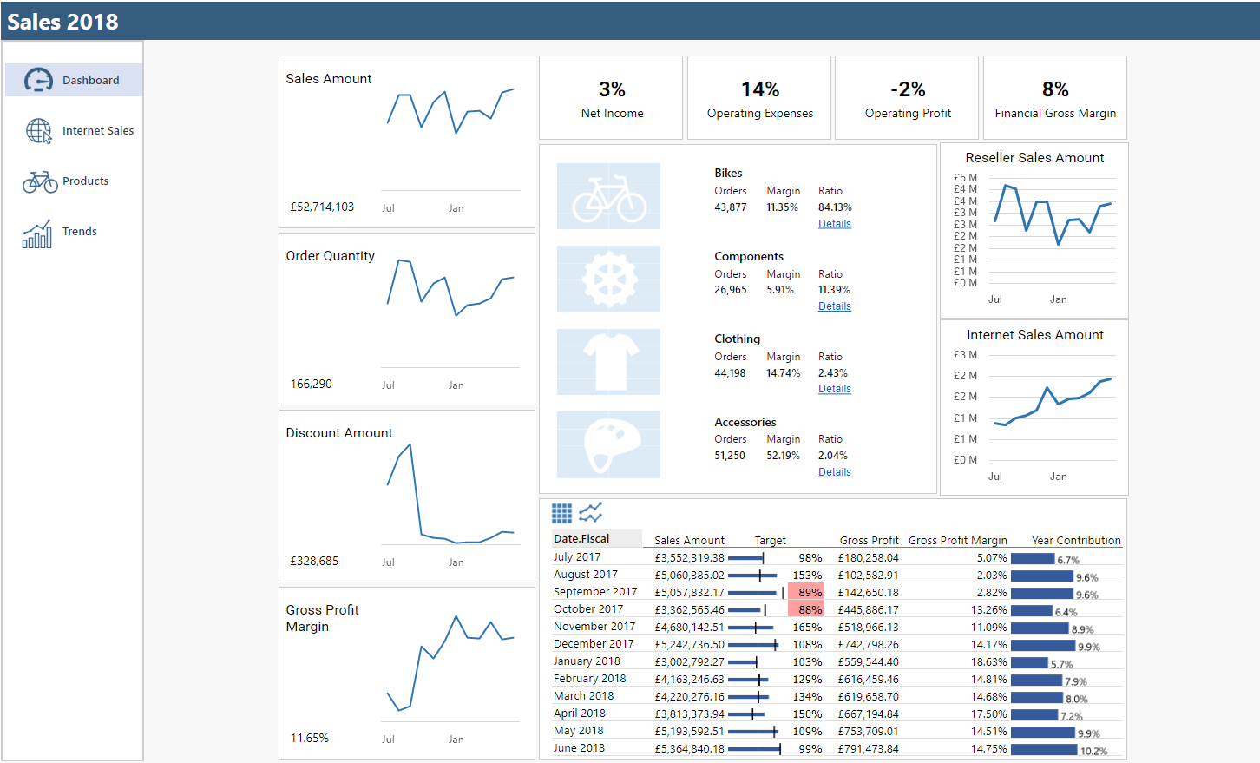Select the Trends menu label
The width and height of the screenshot is (1260, 763).
80,232
